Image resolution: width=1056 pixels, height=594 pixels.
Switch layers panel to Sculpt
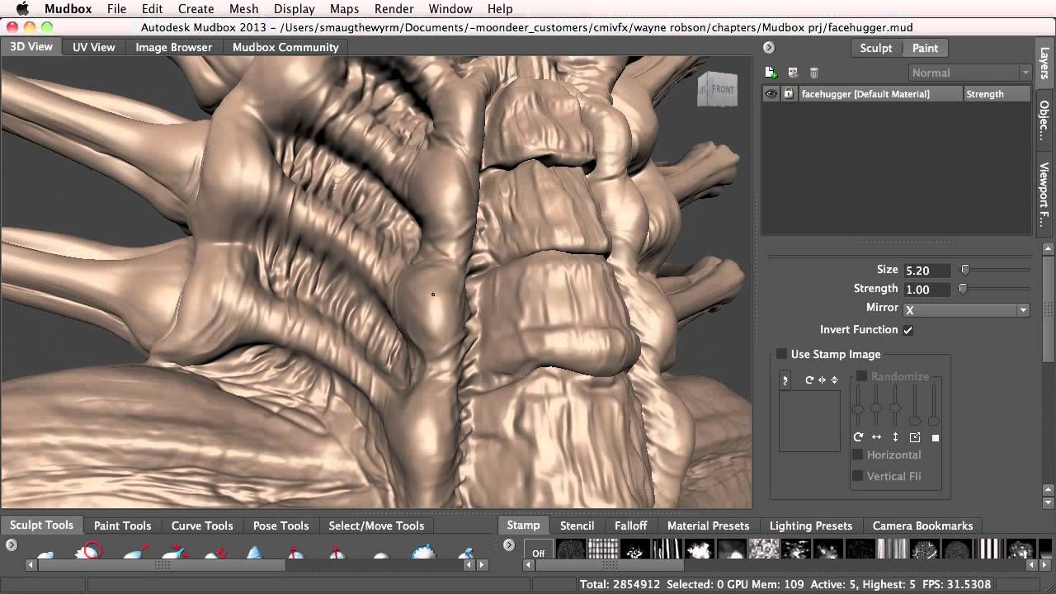click(876, 48)
